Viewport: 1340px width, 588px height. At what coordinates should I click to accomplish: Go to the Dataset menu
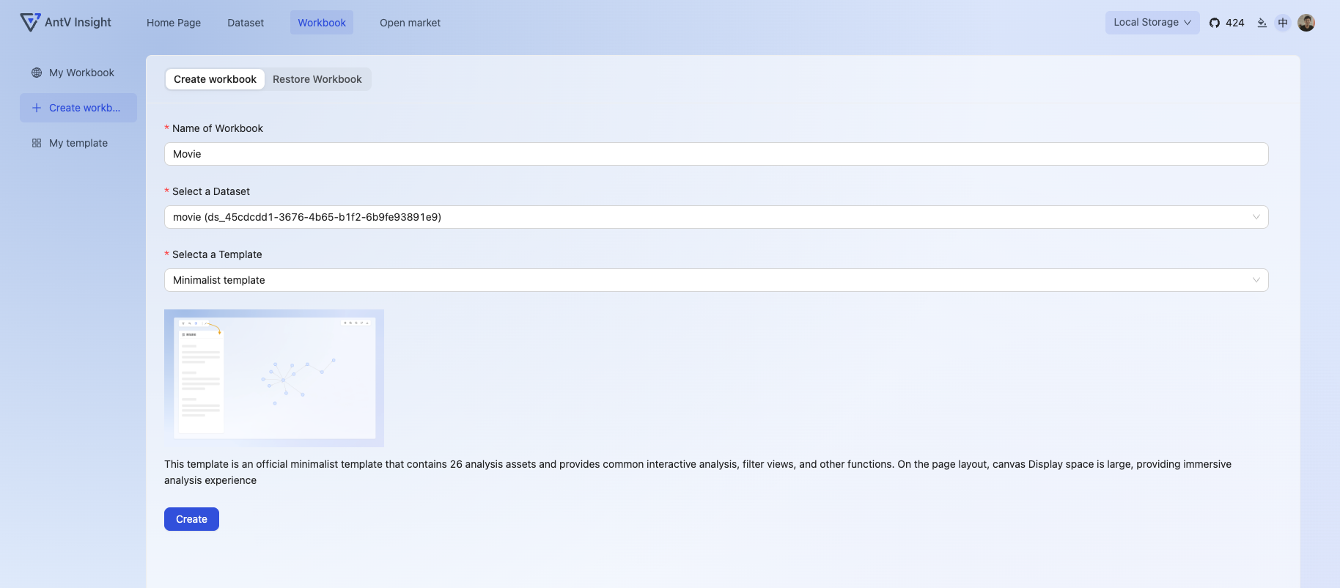coord(246,23)
